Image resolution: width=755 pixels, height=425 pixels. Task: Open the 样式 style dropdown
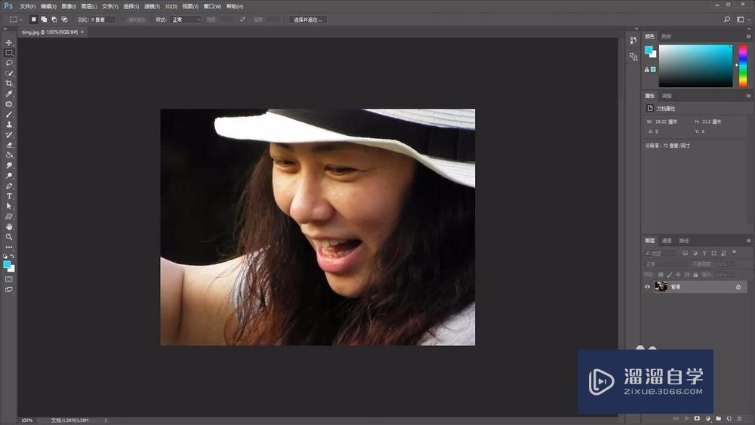[x=185, y=19]
